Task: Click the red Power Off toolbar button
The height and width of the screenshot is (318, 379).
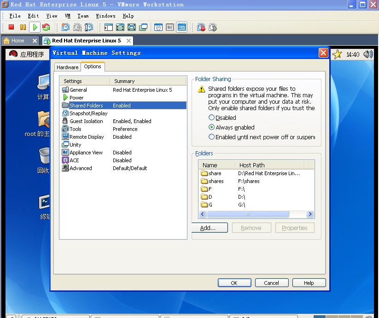Action: [12, 28]
